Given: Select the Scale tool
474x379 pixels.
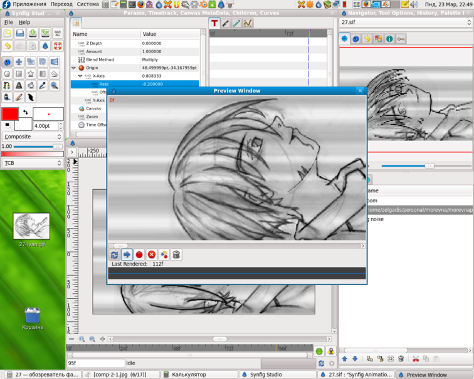Looking at the screenshot, I should (31, 62).
